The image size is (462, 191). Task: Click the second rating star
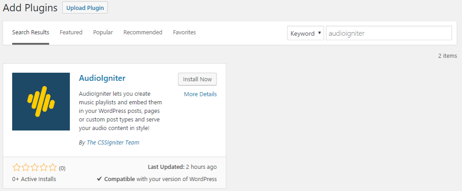[26, 168]
